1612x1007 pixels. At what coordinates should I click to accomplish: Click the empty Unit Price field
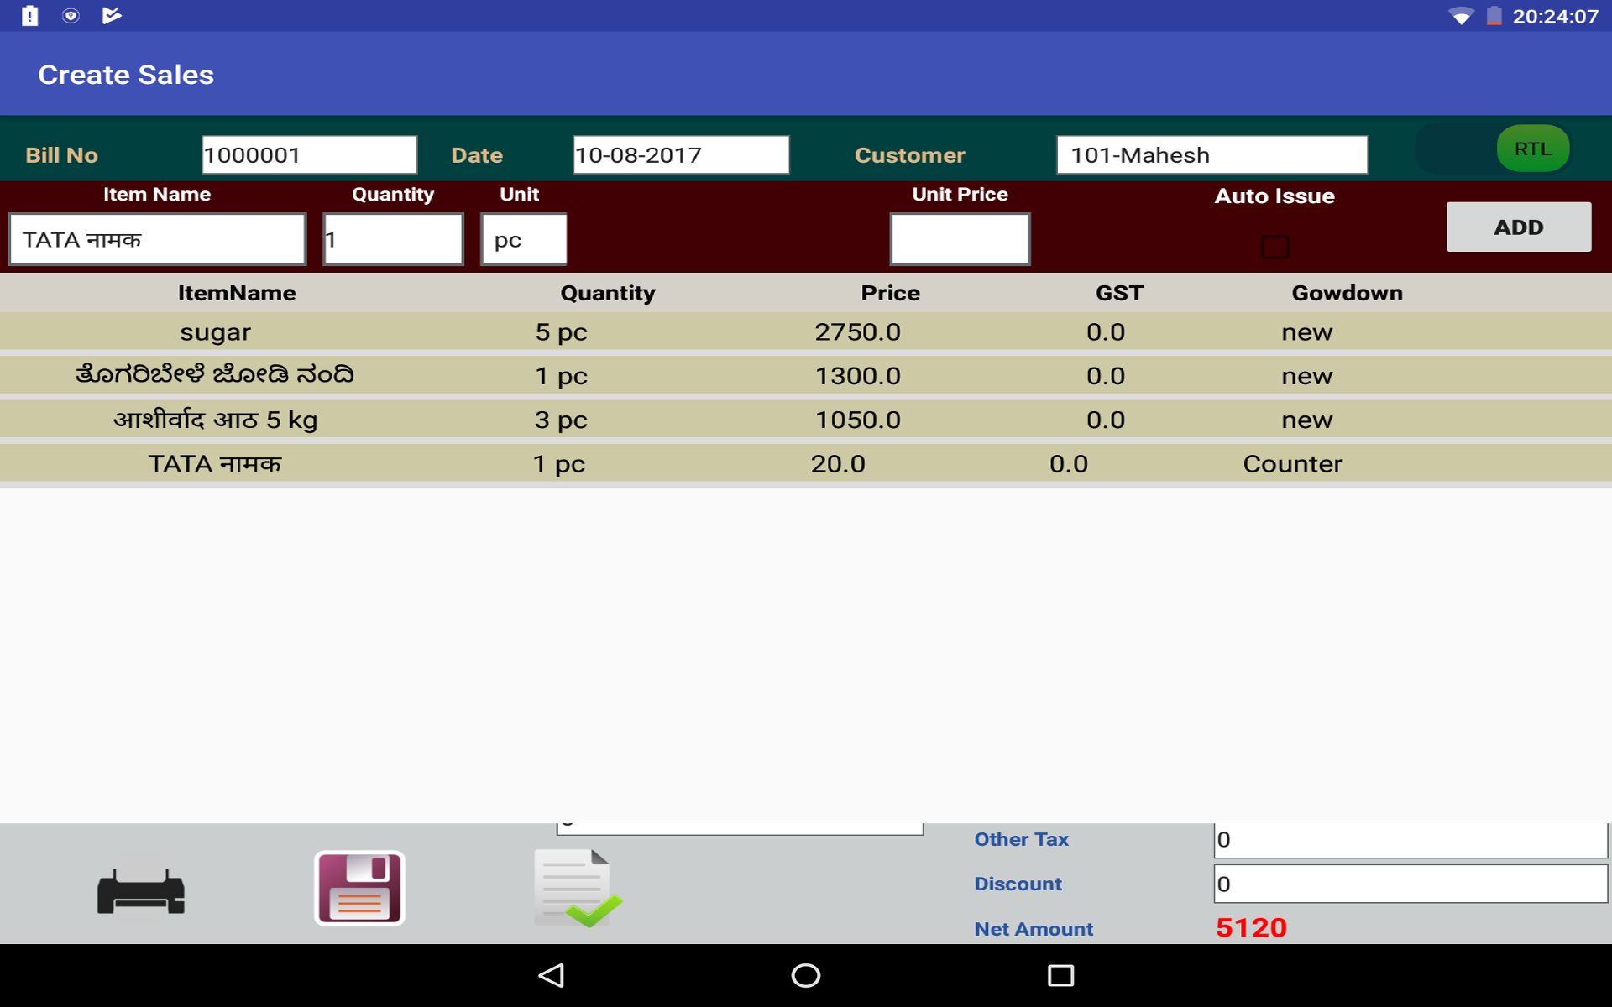[x=960, y=239]
